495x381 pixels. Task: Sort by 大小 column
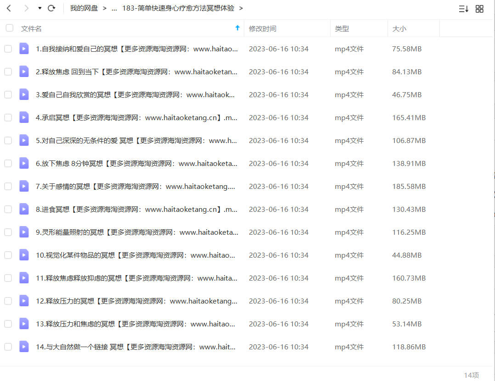pyautogui.click(x=399, y=29)
